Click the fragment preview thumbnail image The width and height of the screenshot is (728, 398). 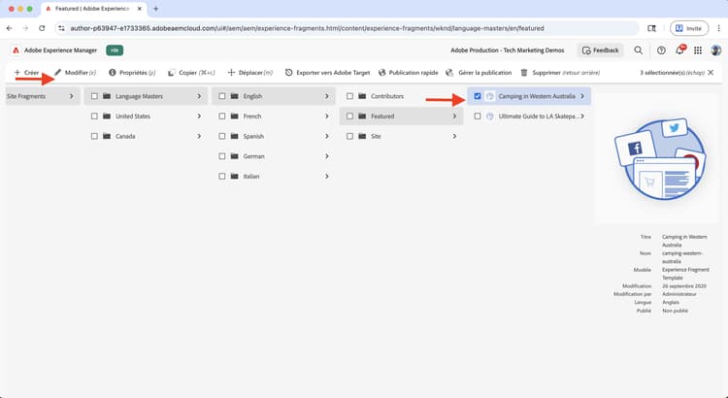660,158
